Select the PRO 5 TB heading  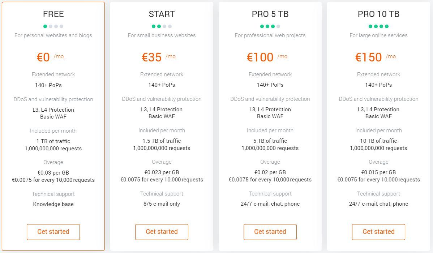270,14
